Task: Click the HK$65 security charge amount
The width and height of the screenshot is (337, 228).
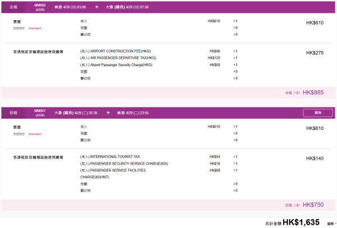Action: point(215,65)
